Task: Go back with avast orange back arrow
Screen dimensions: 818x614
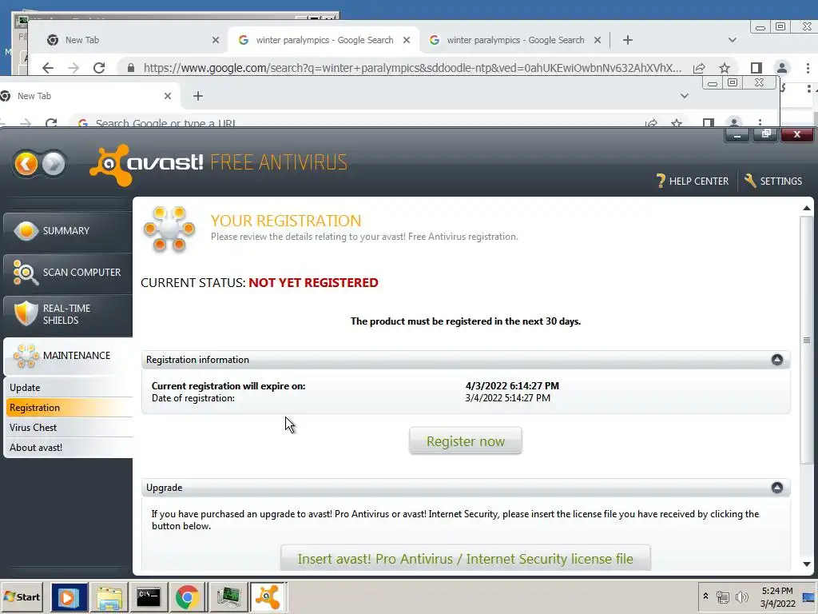Action: 26,164
